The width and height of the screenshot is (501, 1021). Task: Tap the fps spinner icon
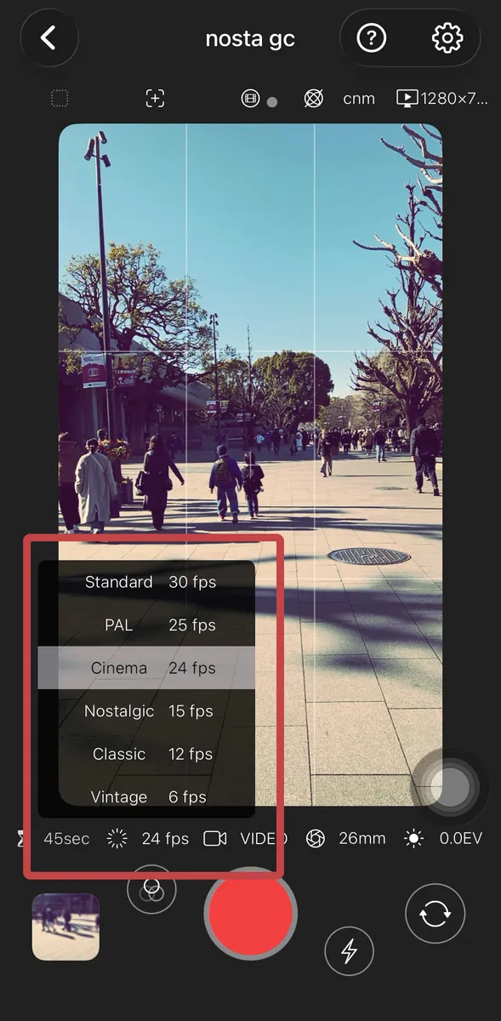pyautogui.click(x=117, y=839)
